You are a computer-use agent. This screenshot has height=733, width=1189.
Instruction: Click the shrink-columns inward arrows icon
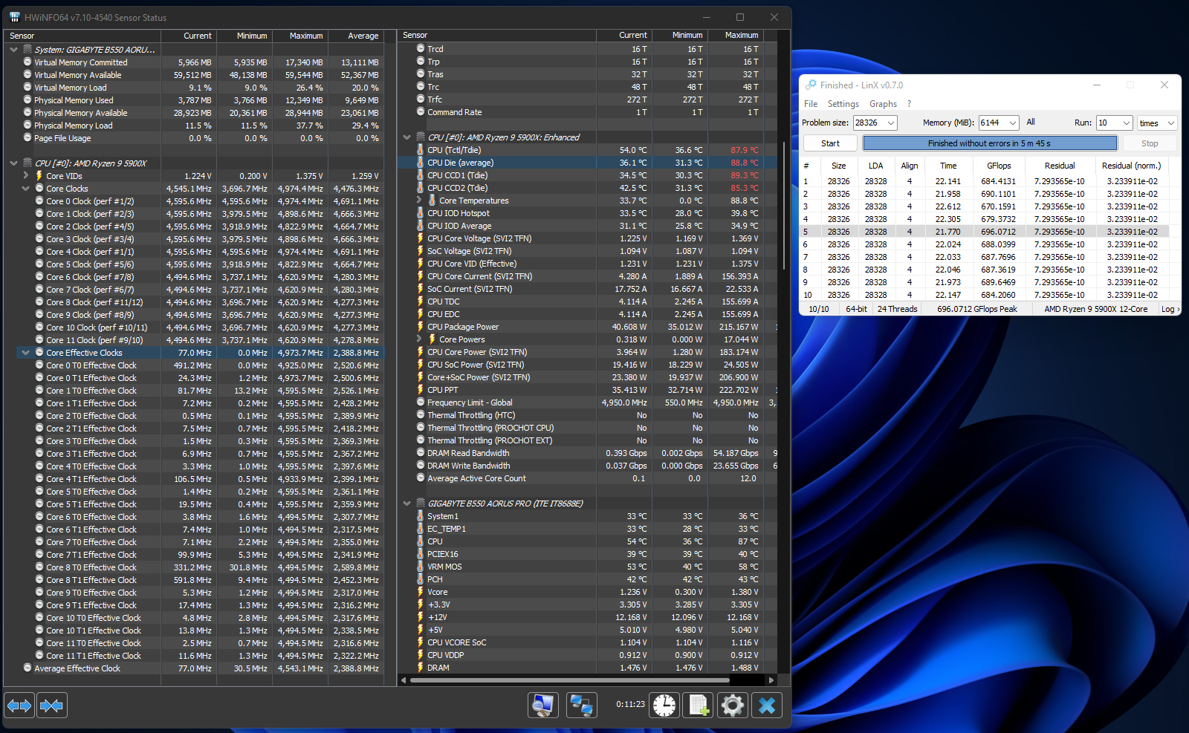coord(51,705)
